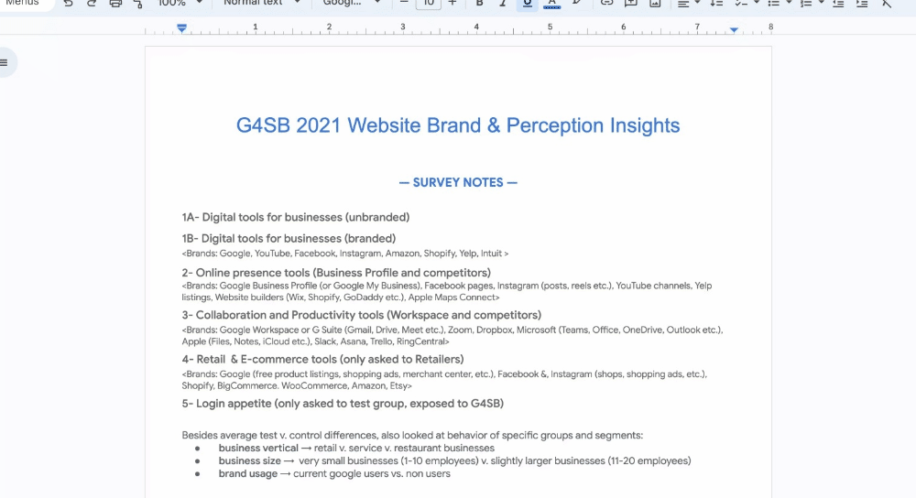Click the SURVEY NOTES subheading
Image resolution: width=916 pixels, height=498 pixels.
(458, 183)
